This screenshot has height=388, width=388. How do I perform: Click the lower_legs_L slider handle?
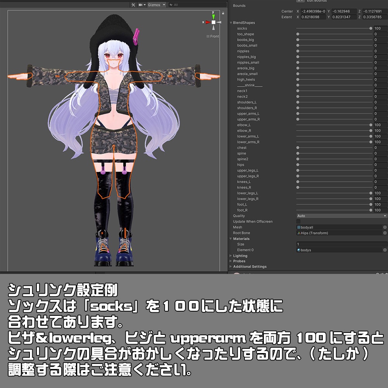(x=371, y=193)
